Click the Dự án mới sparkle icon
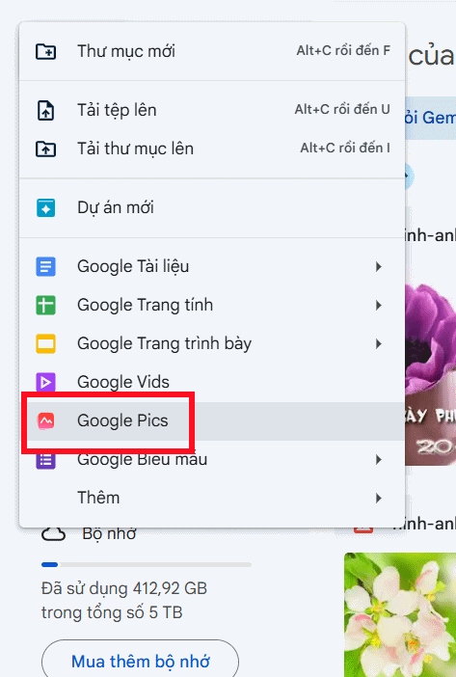Image resolution: width=456 pixels, height=677 pixels. 45,207
